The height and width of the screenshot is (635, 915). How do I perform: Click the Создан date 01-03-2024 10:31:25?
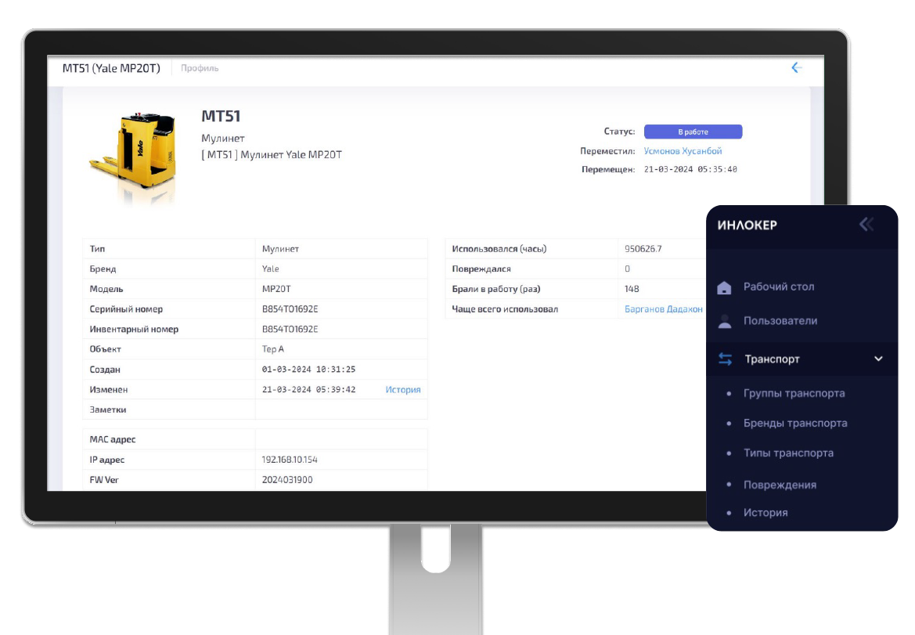tap(308, 370)
